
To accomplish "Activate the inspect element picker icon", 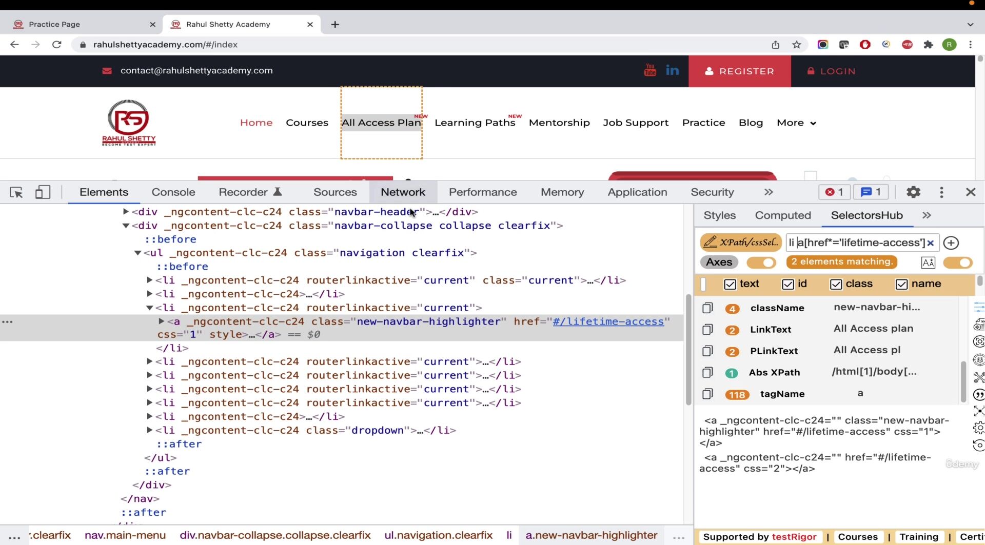I will [x=16, y=192].
